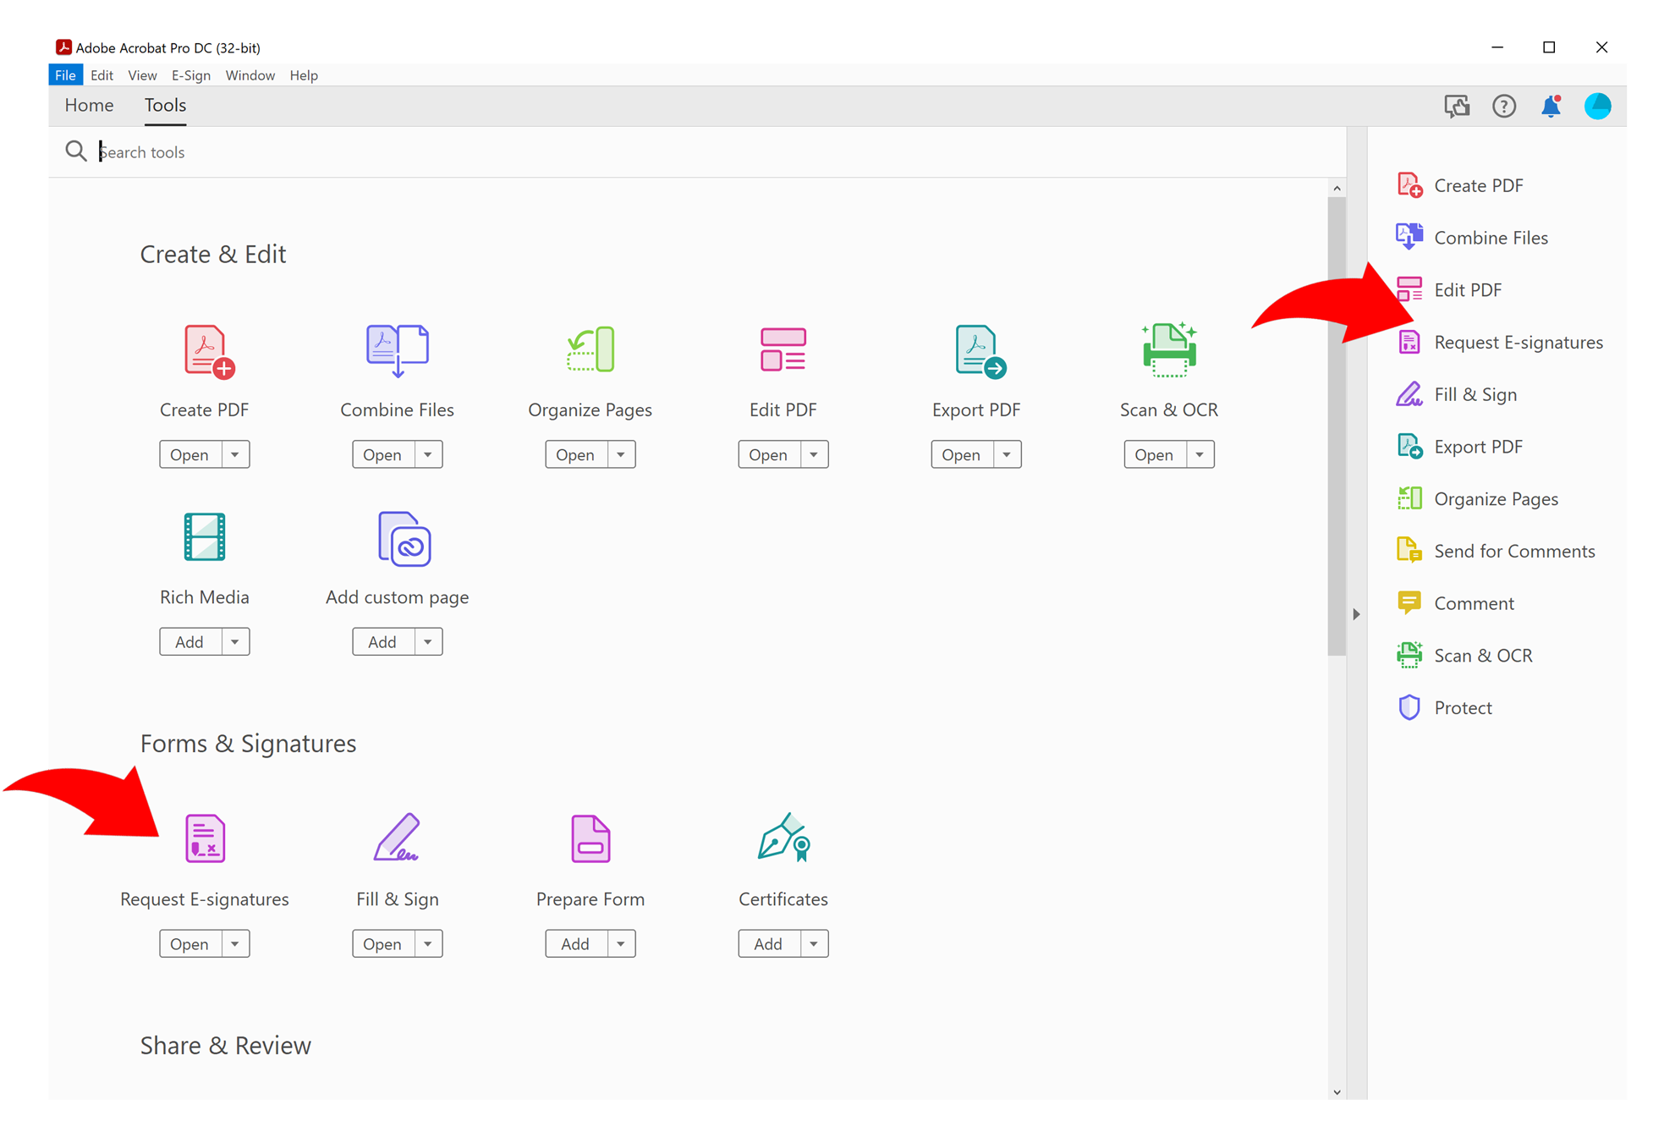
Task: Open Organize Pages from the right sidebar
Action: tap(1478, 499)
